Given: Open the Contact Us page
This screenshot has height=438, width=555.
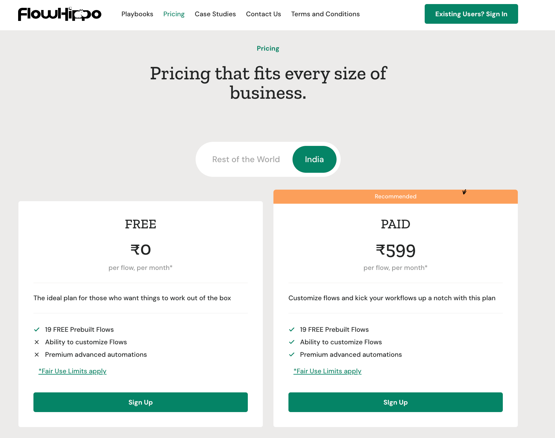Looking at the screenshot, I should tap(263, 14).
